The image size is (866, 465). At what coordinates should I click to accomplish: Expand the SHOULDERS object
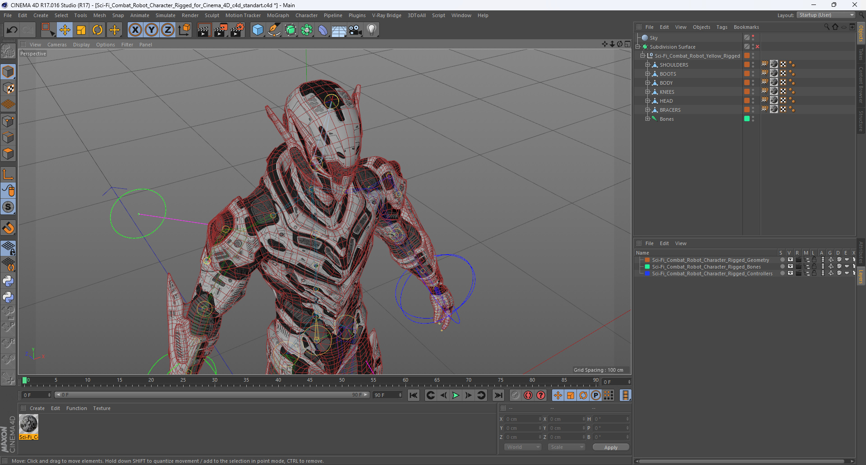pyautogui.click(x=647, y=65)
